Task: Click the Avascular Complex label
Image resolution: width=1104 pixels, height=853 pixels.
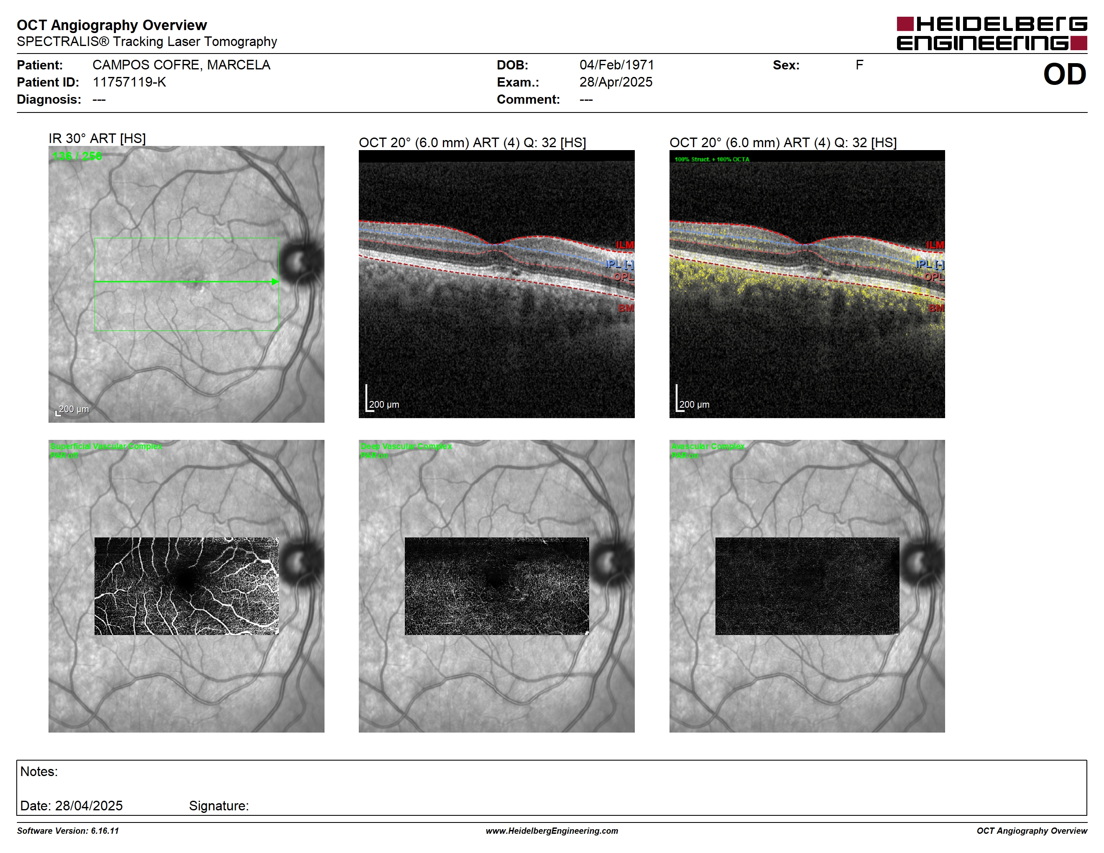Action: tap(708, 446)
